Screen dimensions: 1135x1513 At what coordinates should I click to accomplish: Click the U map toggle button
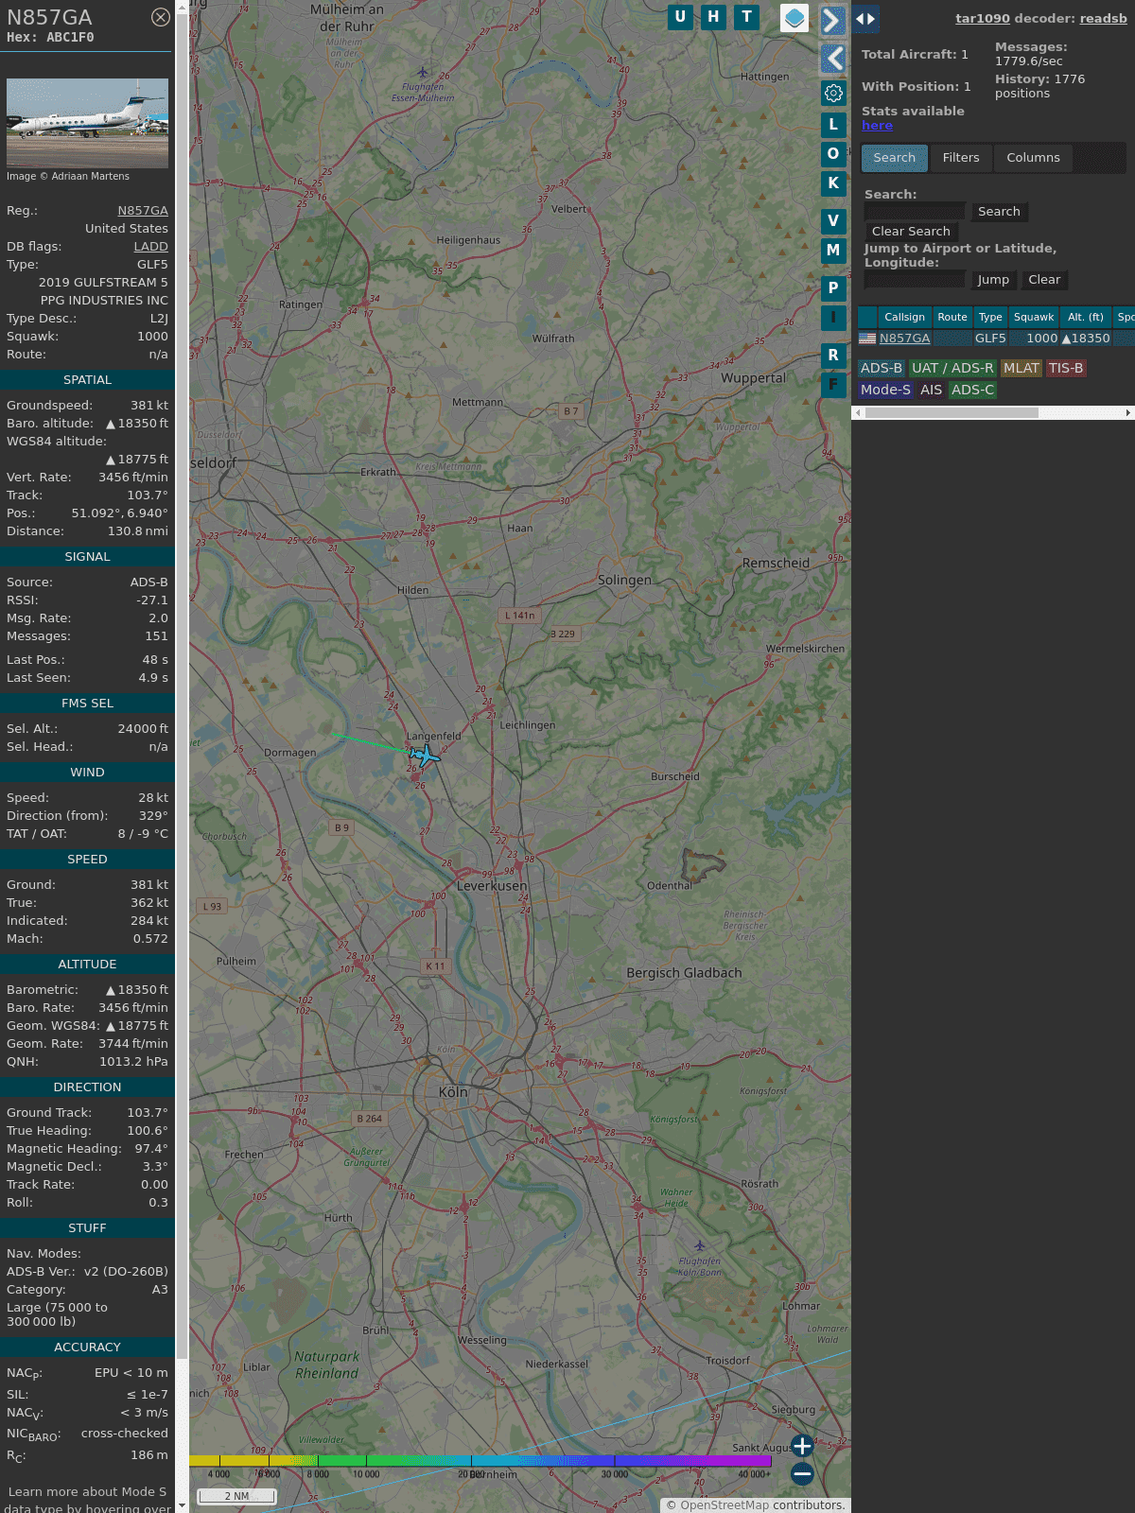pyautogui.click(x=680, y=17)
